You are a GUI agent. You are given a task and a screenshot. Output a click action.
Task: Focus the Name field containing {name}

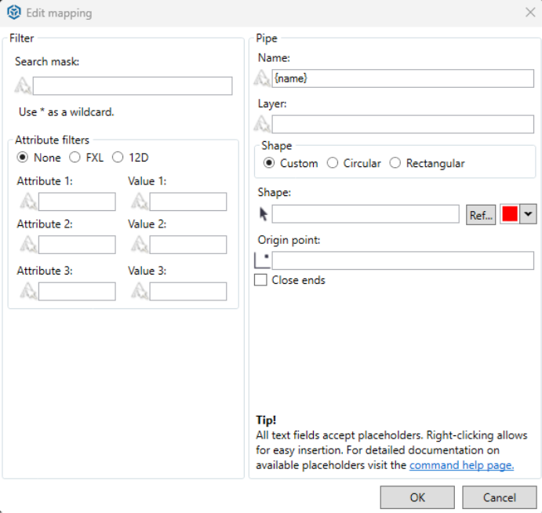(402, 78)
